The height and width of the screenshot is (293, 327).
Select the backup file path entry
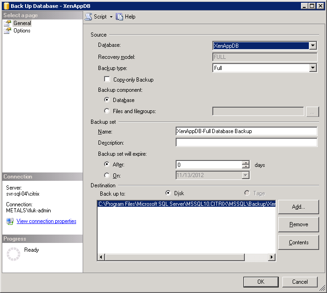pyautogui.click(x=186, y=204)
